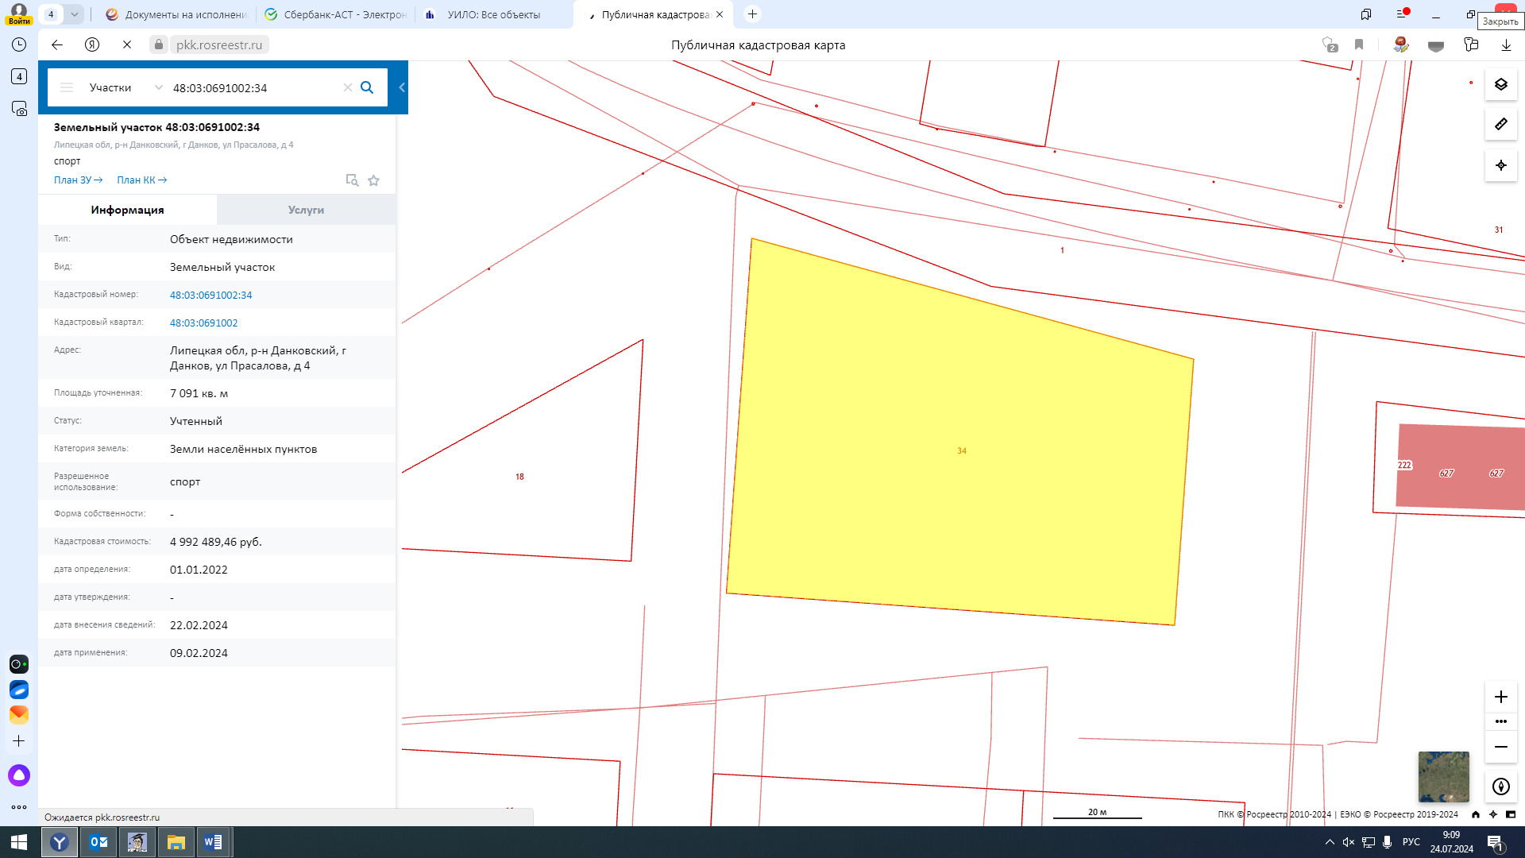Add parcel to favorites star
The width and height of the screenshot is (1525, 858).
click(373, 180)
